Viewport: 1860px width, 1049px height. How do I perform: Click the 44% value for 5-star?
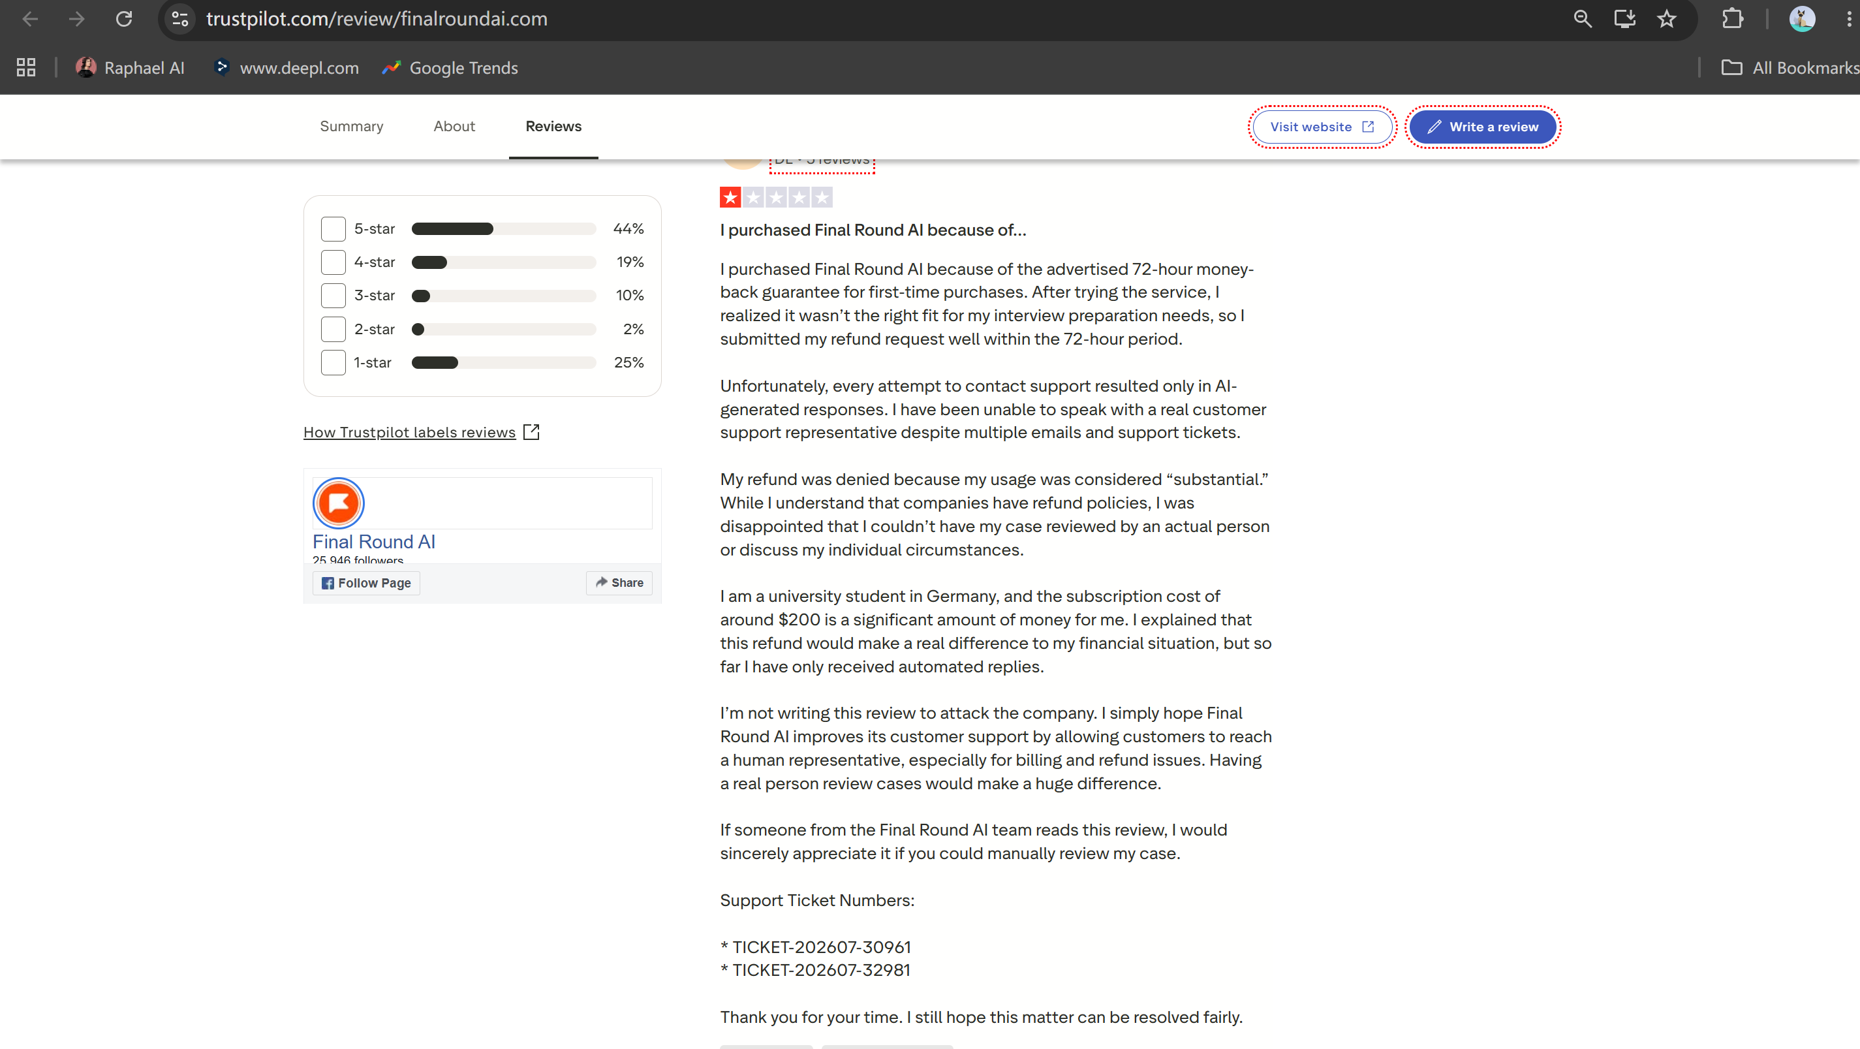click(628, 229)
